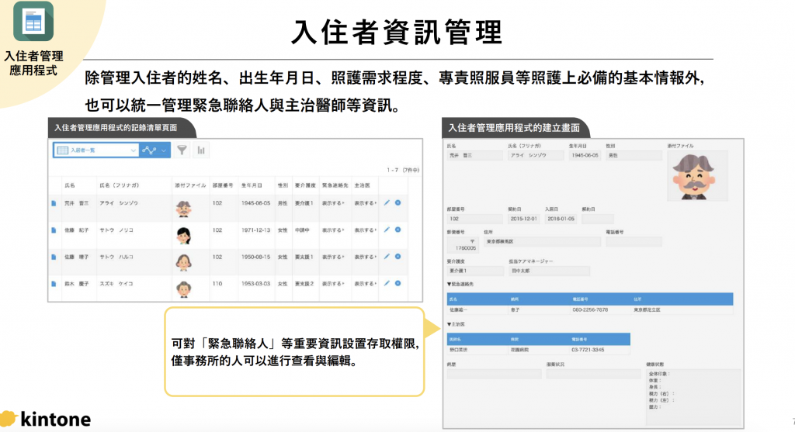Expand 主治医 表示する for 荒井 晋三
795x432 pixels.
pos(365,203)
